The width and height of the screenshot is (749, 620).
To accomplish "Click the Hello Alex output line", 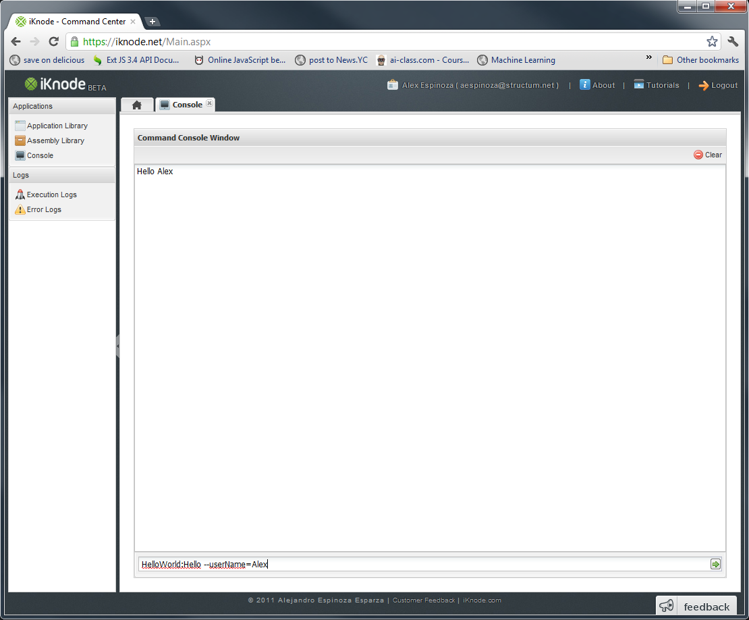I will pos(155,171).
